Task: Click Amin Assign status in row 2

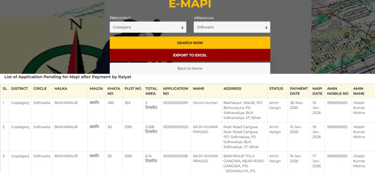Action: [275, 129]
